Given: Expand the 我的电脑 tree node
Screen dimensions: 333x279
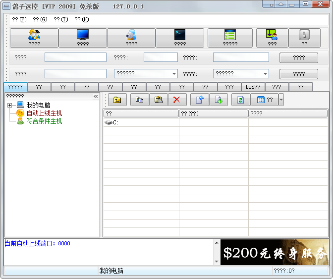Looking at the screenshot, I should 10,105.
